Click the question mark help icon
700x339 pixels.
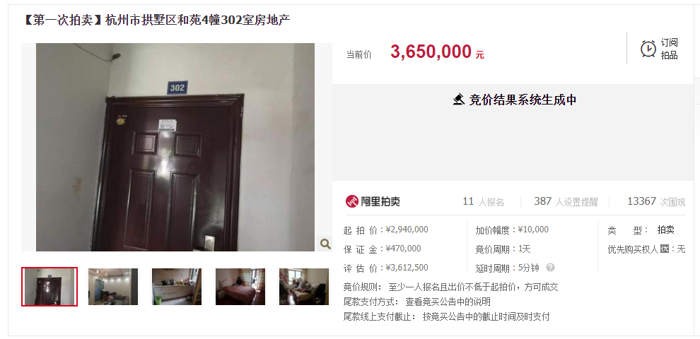click(550, 268)
